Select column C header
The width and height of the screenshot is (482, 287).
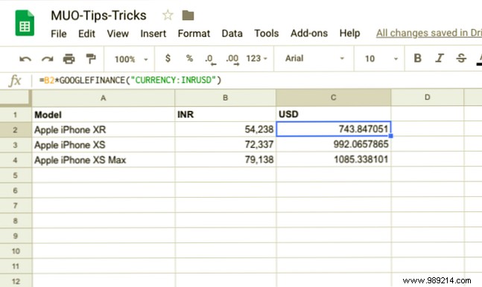(334, 97)
